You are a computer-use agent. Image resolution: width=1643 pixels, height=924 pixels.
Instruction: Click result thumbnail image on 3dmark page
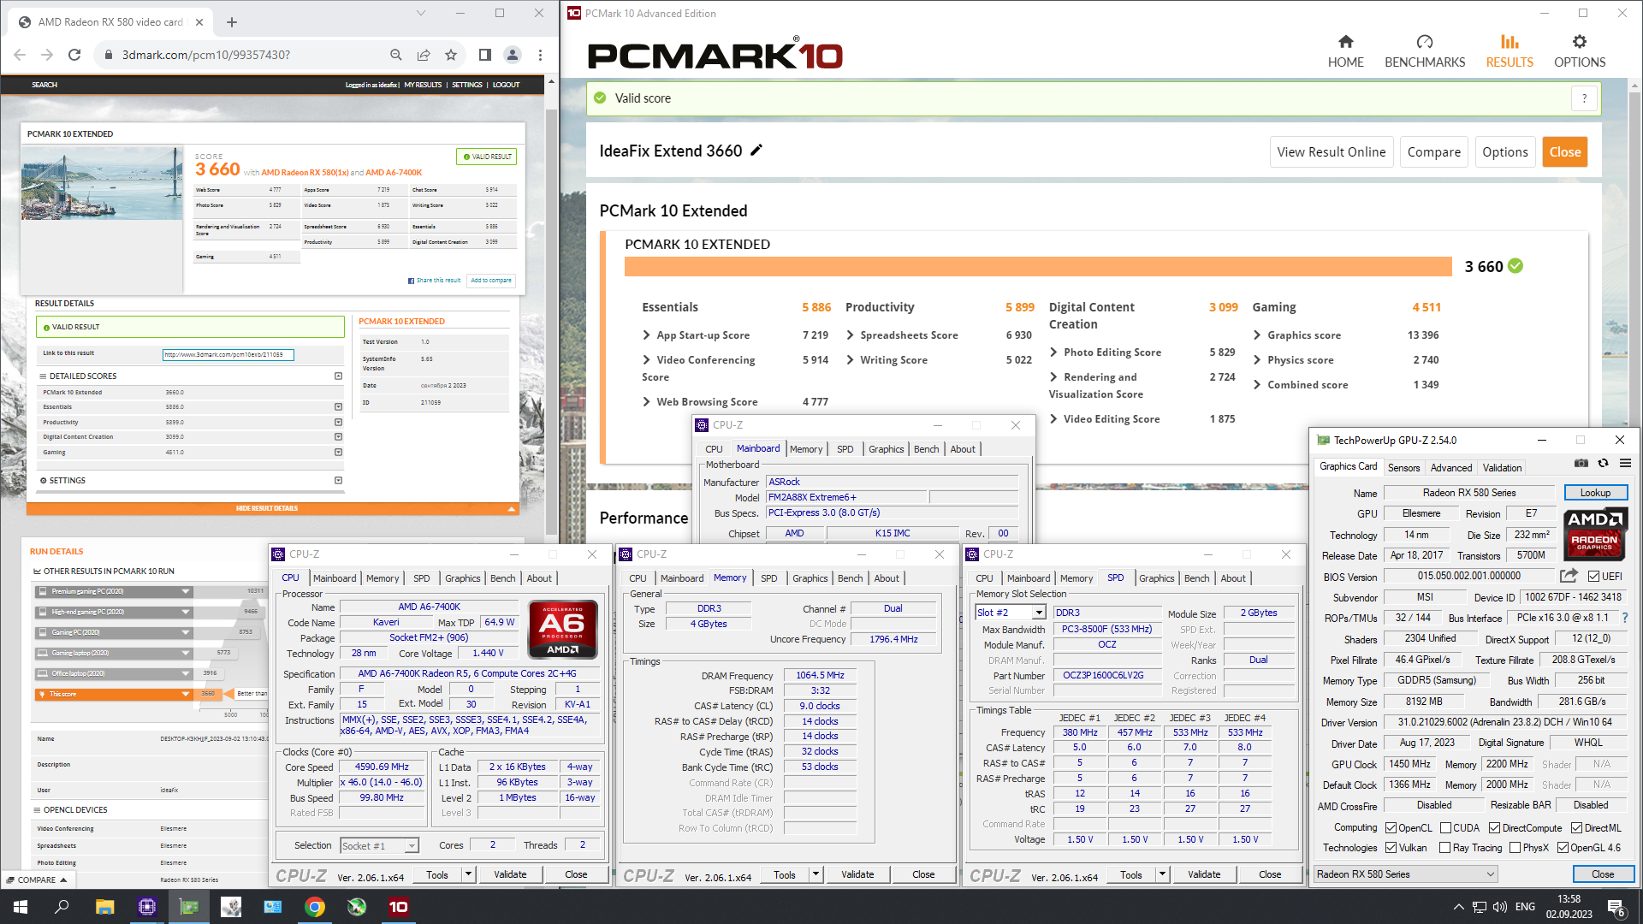[x=102, y=184]
